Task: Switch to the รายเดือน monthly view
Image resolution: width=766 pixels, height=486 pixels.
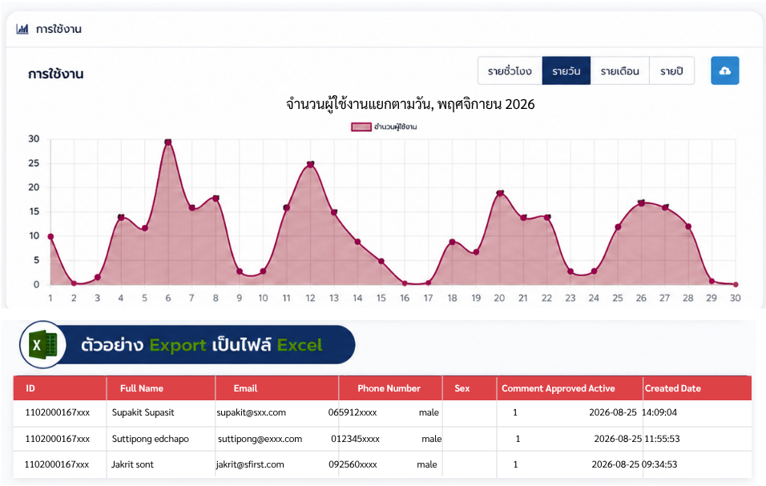Action: pos(619,70)
